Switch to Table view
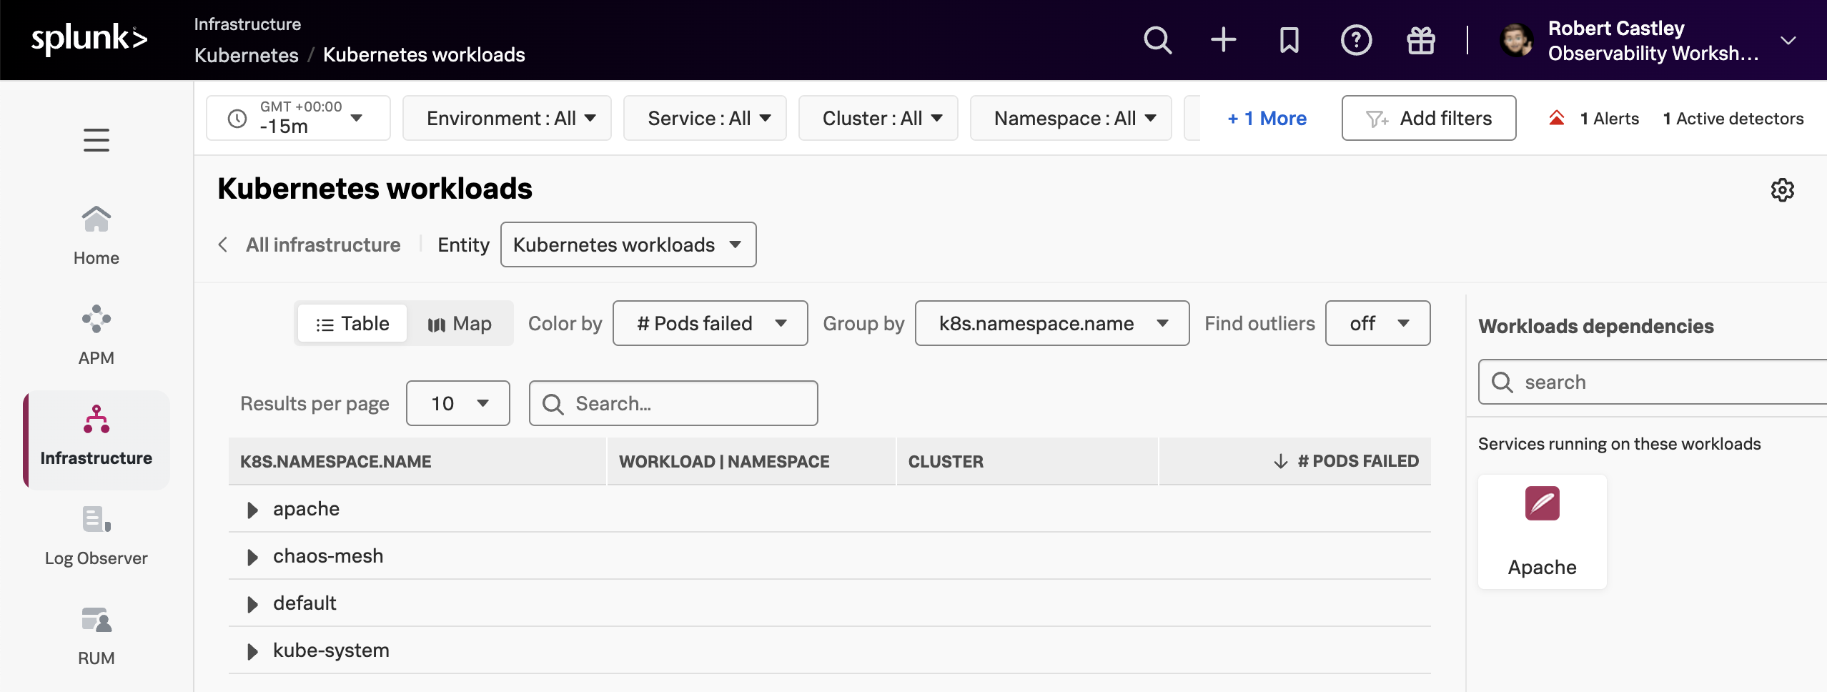Screen dimensions: 1827x692 click(352, 324)
